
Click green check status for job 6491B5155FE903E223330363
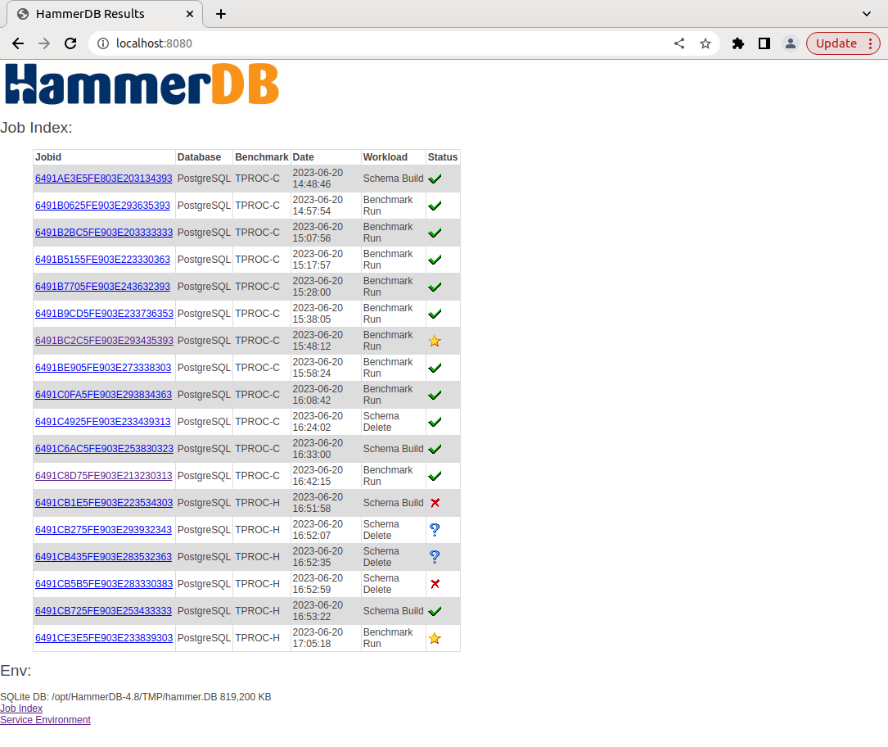[x=435, y=260]
